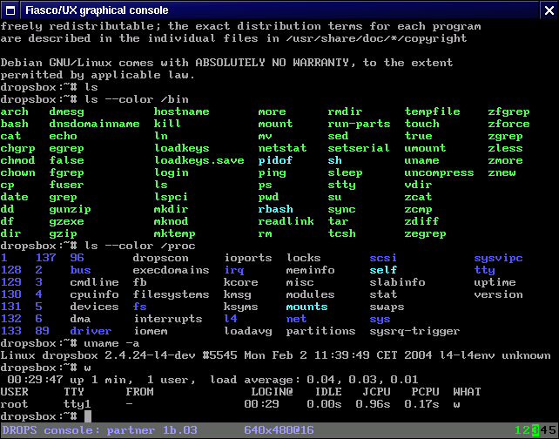Click the cyan self entry in /proc listing
Image resolution: width=559 pixels, height=439 pixels.
pos(383,270)
